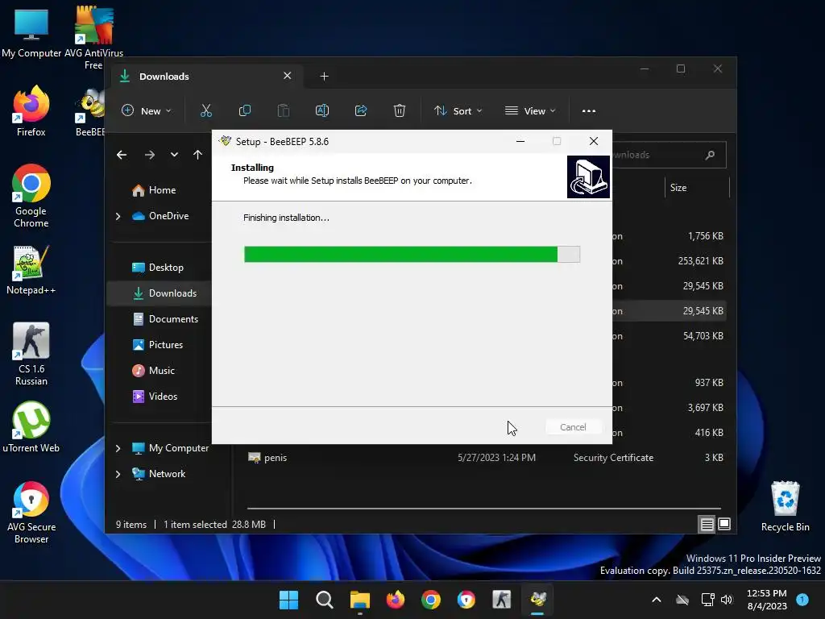Click the volume icon in system tray
This screenshot has width=825, height=619.
coord(727,600)
